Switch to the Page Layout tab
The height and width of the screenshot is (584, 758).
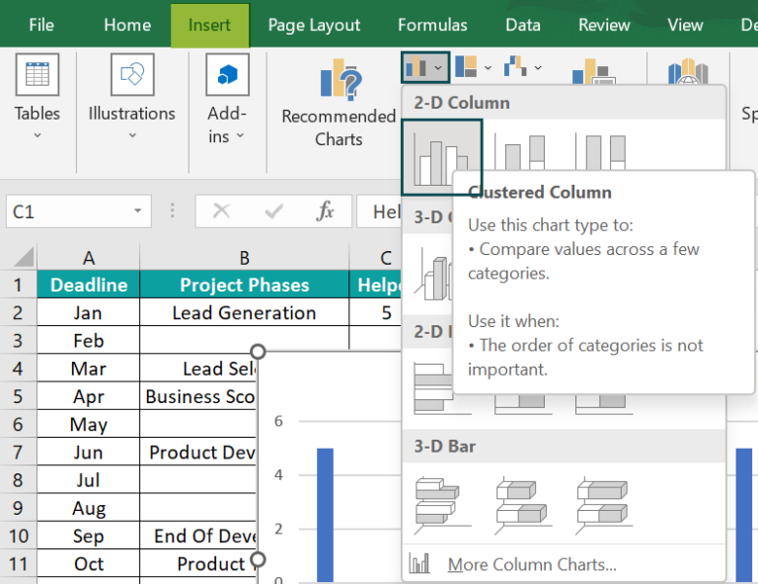click(x=314, y=25)
